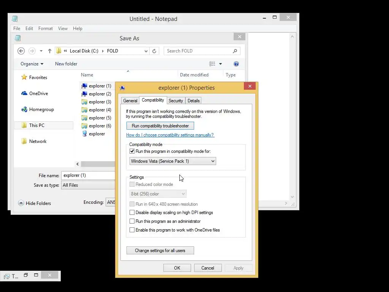Select the explorer (6) file icon
Image resolution: width=389 pixels, height=292 pixels.
(84, 125)
